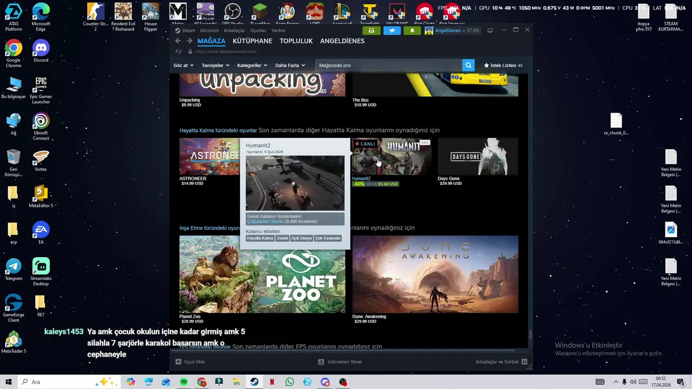Open the EA app desktop icon
692x389 pixels.
pos(41,233)
